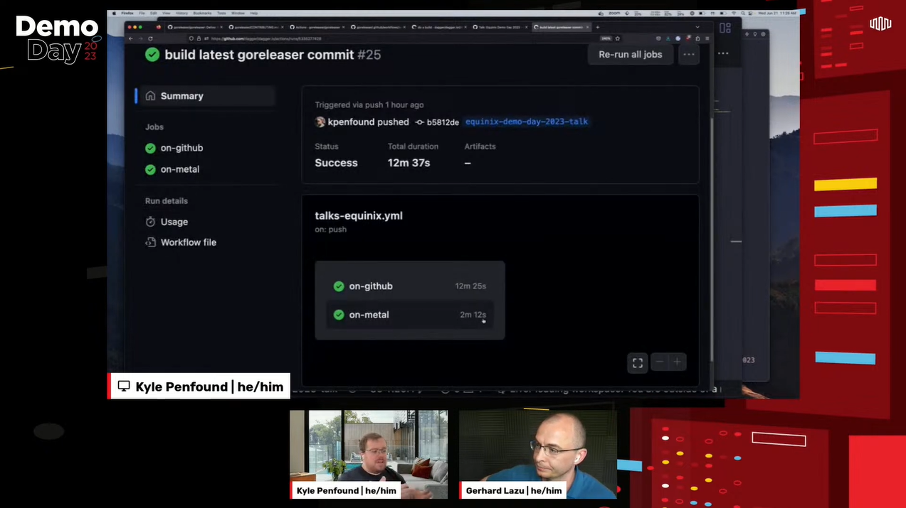Click the browser address bar URL
This screenshot has width=906, height=508.
(267, 38)
